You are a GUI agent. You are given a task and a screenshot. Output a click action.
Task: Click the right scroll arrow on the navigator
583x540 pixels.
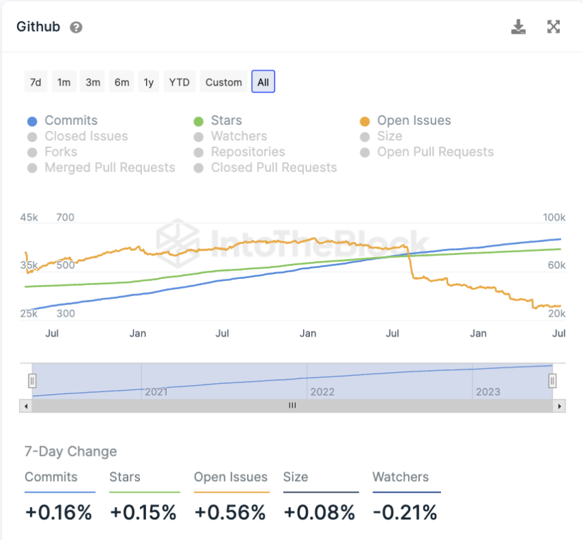559,406
